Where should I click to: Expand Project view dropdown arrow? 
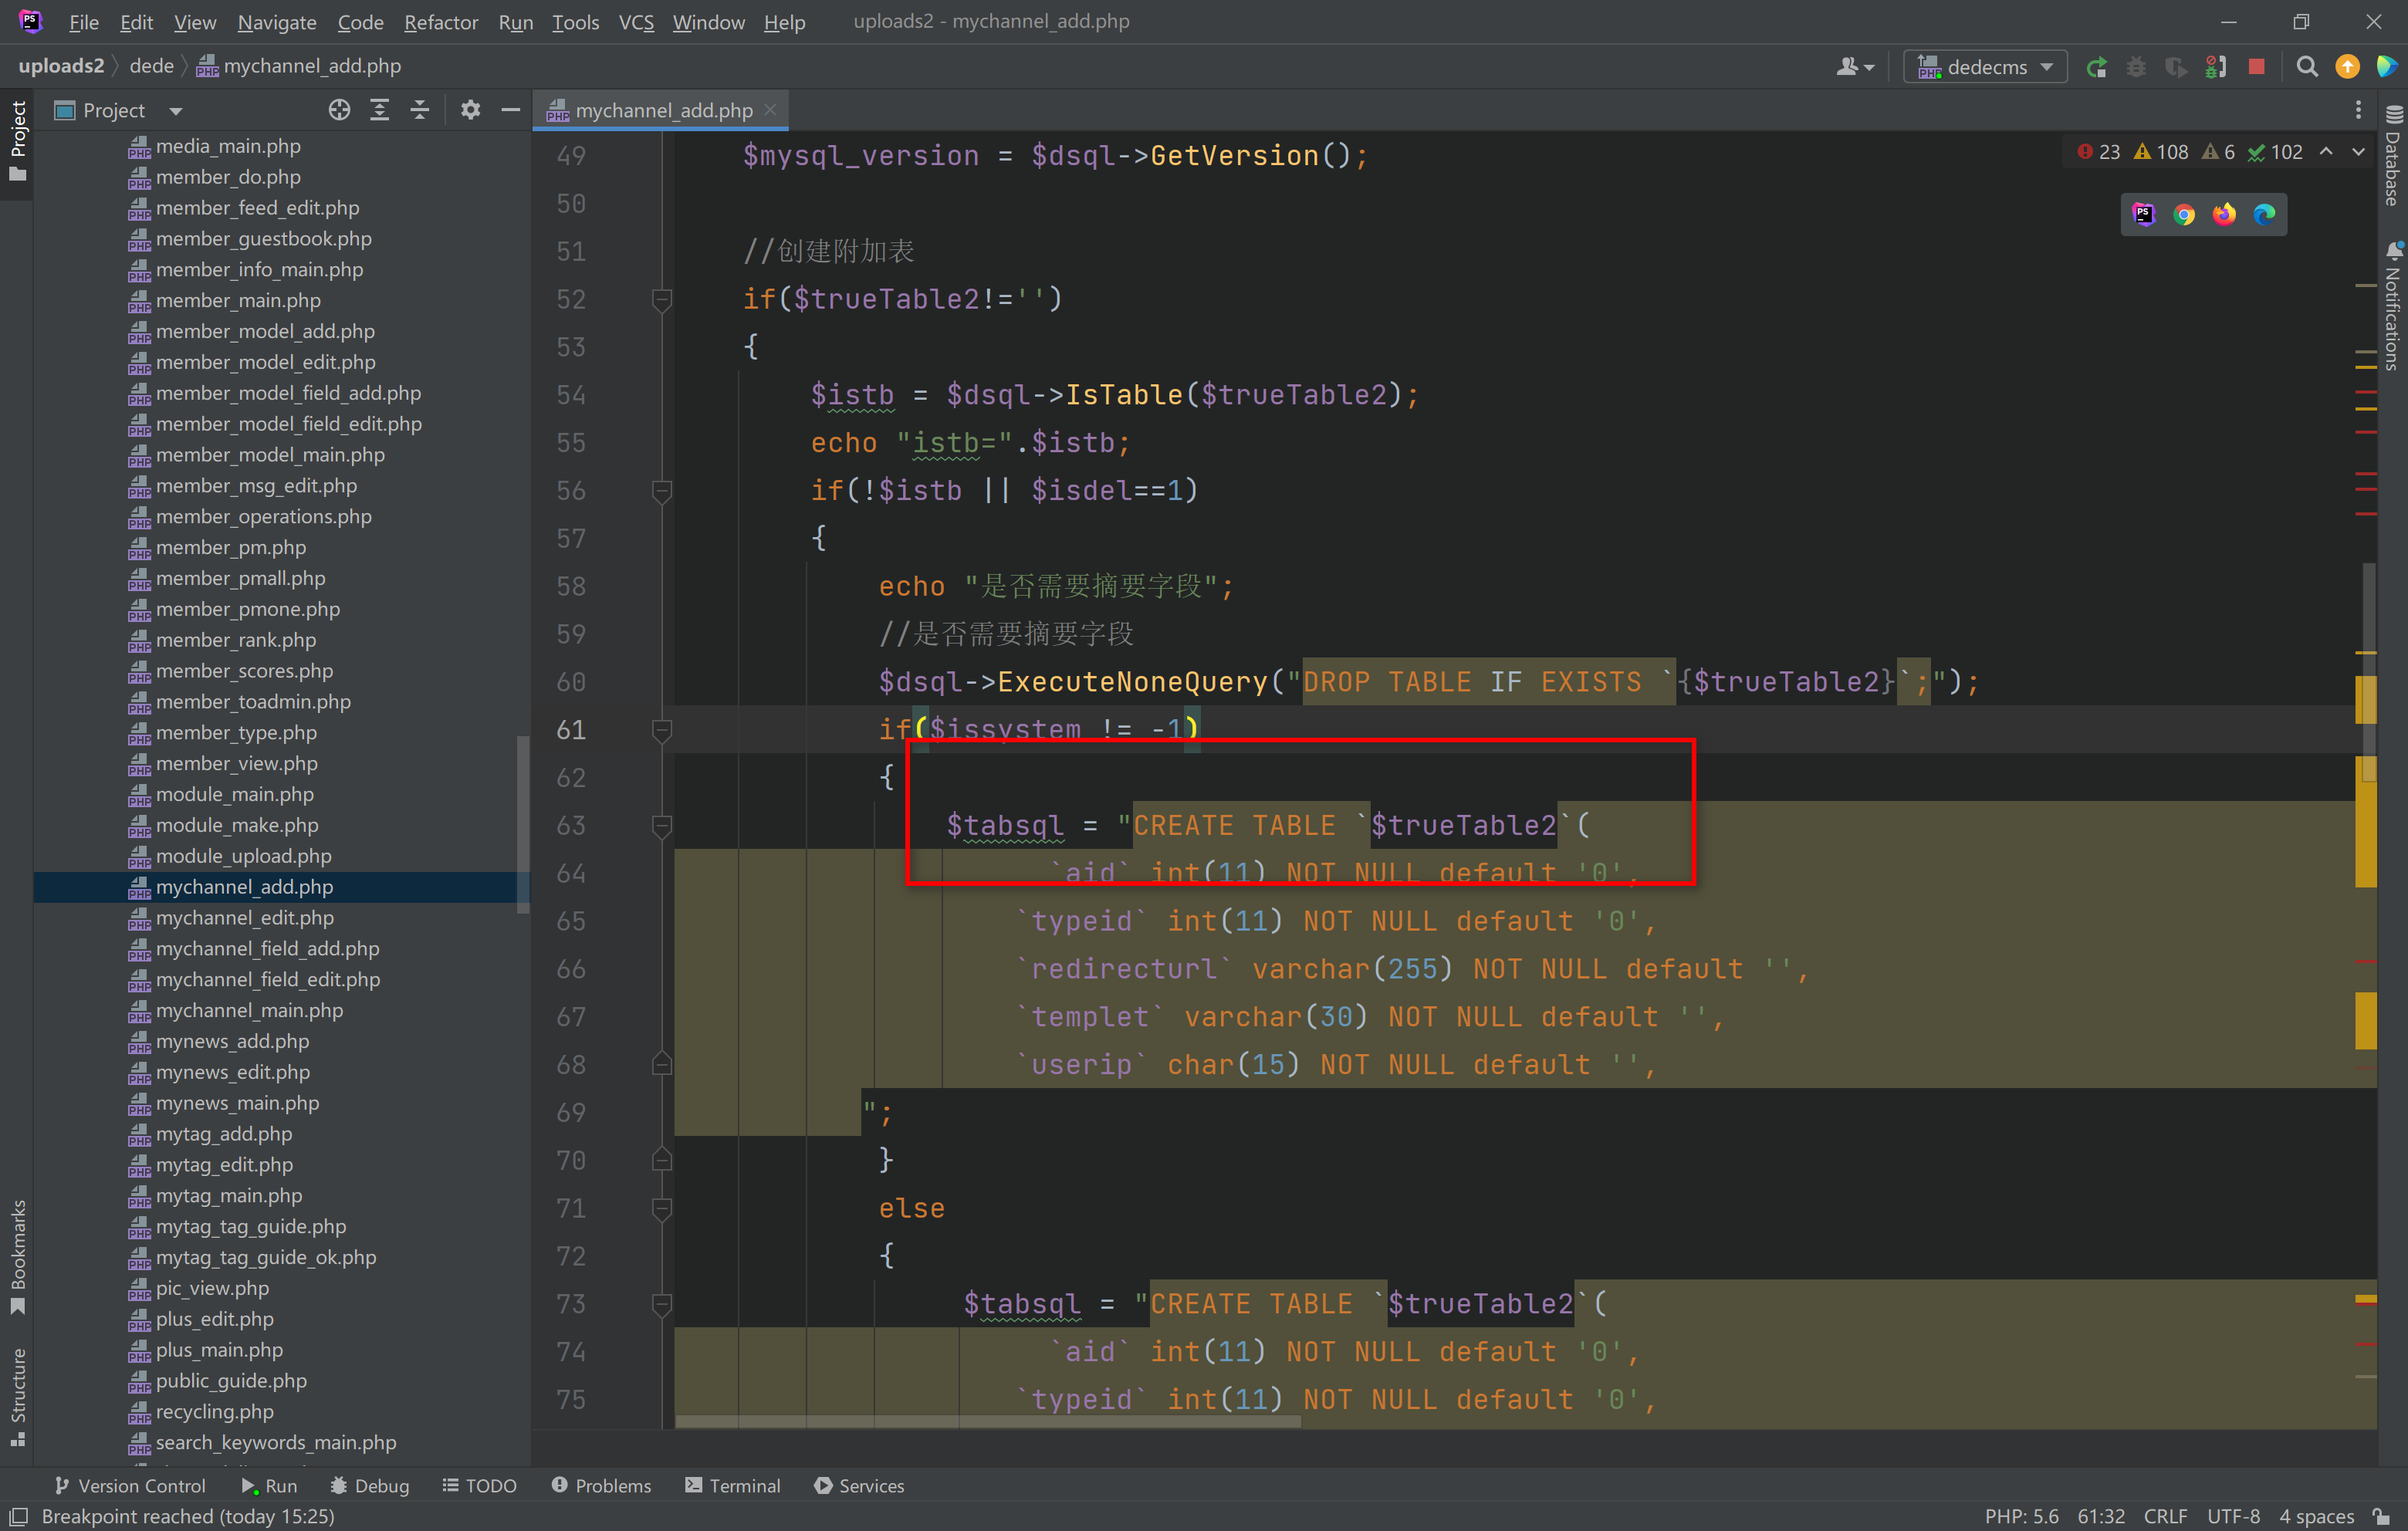pos(176,111)
